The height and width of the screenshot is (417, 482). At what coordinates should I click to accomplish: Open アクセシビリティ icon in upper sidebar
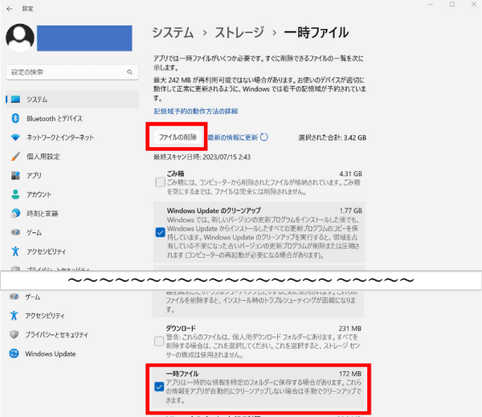click(x=15, y=251)
